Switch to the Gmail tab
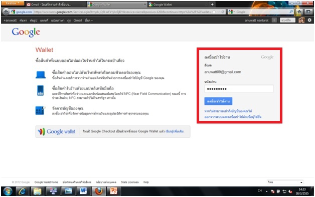Viewport: 315px width, 197px height. (56, 4)
